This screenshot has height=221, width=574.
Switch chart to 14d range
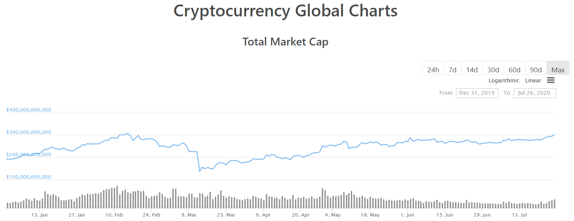coord(472,70)
